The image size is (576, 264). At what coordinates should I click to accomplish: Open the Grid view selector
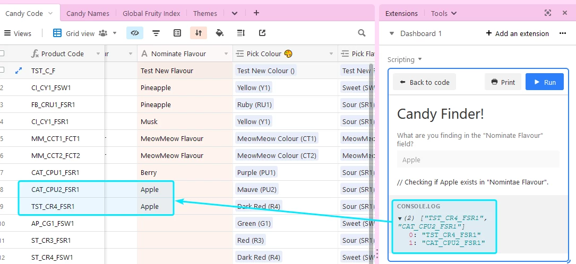pos(84,33)
